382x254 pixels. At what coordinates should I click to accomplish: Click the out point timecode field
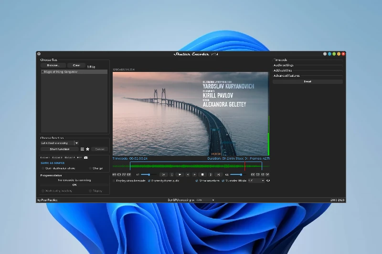pos(260,174)
